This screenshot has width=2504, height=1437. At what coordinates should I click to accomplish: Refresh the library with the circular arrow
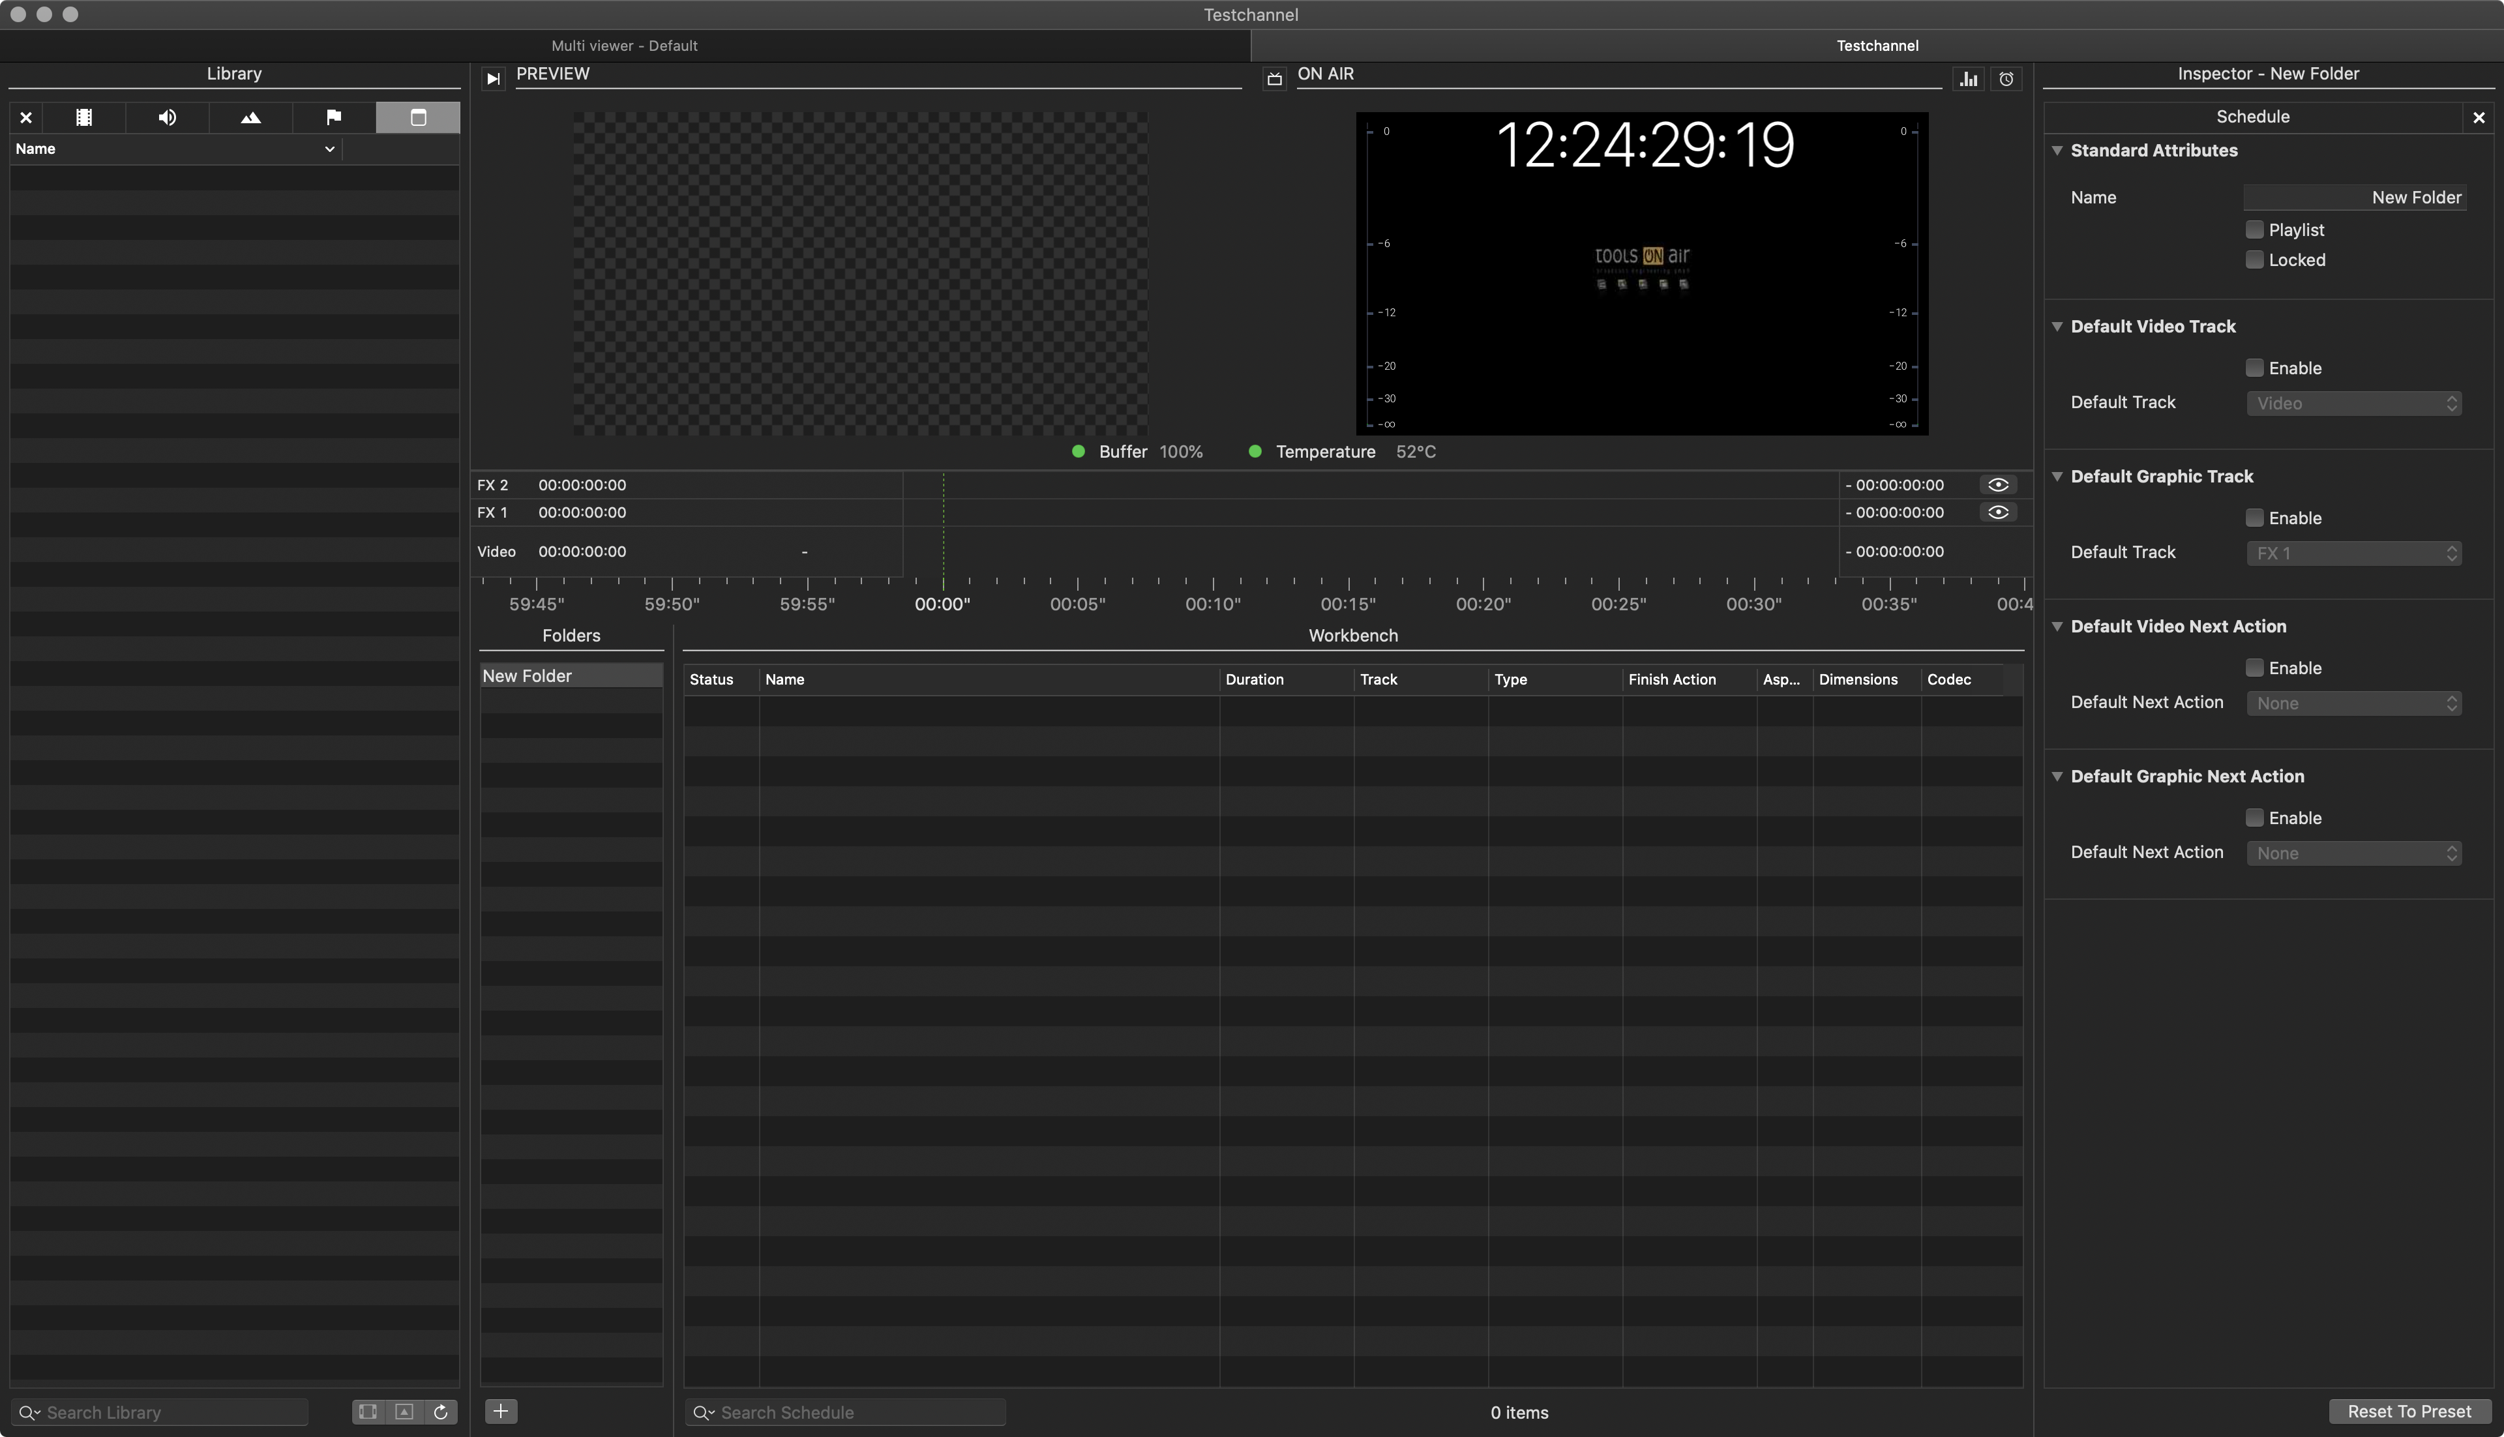click(440, 1412)
